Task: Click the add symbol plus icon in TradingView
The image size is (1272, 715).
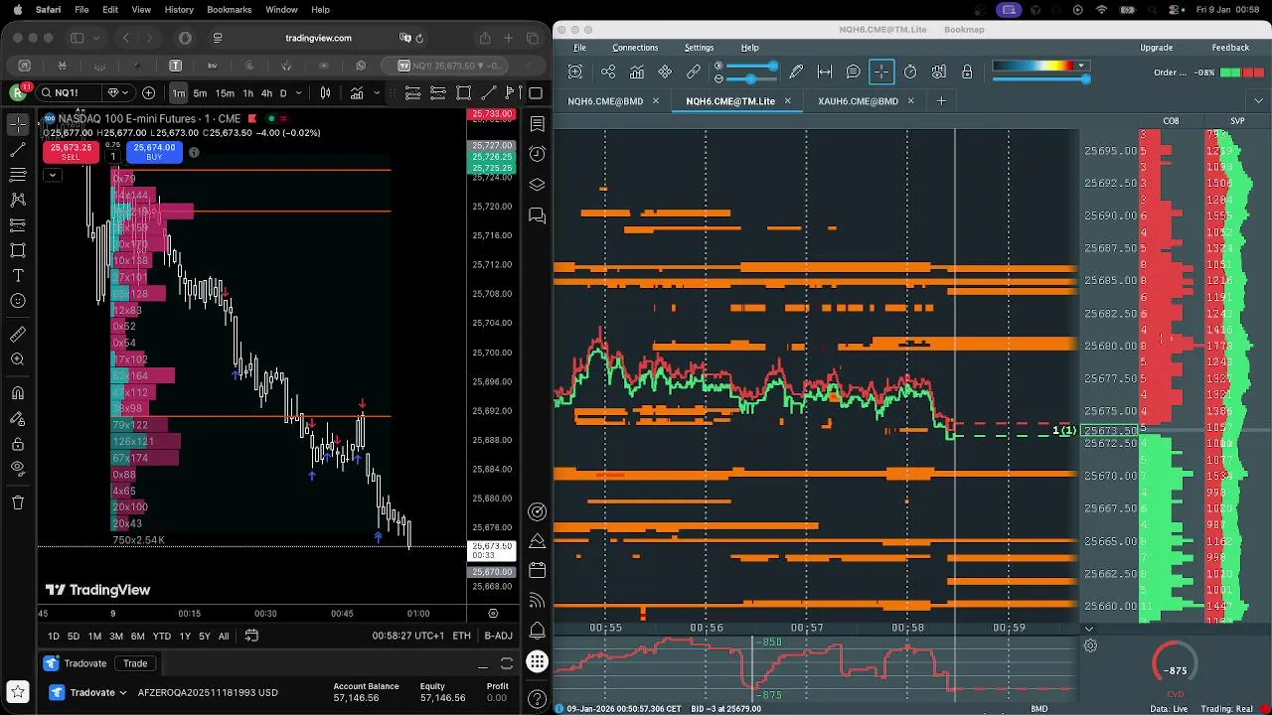Action: [149, 93]
